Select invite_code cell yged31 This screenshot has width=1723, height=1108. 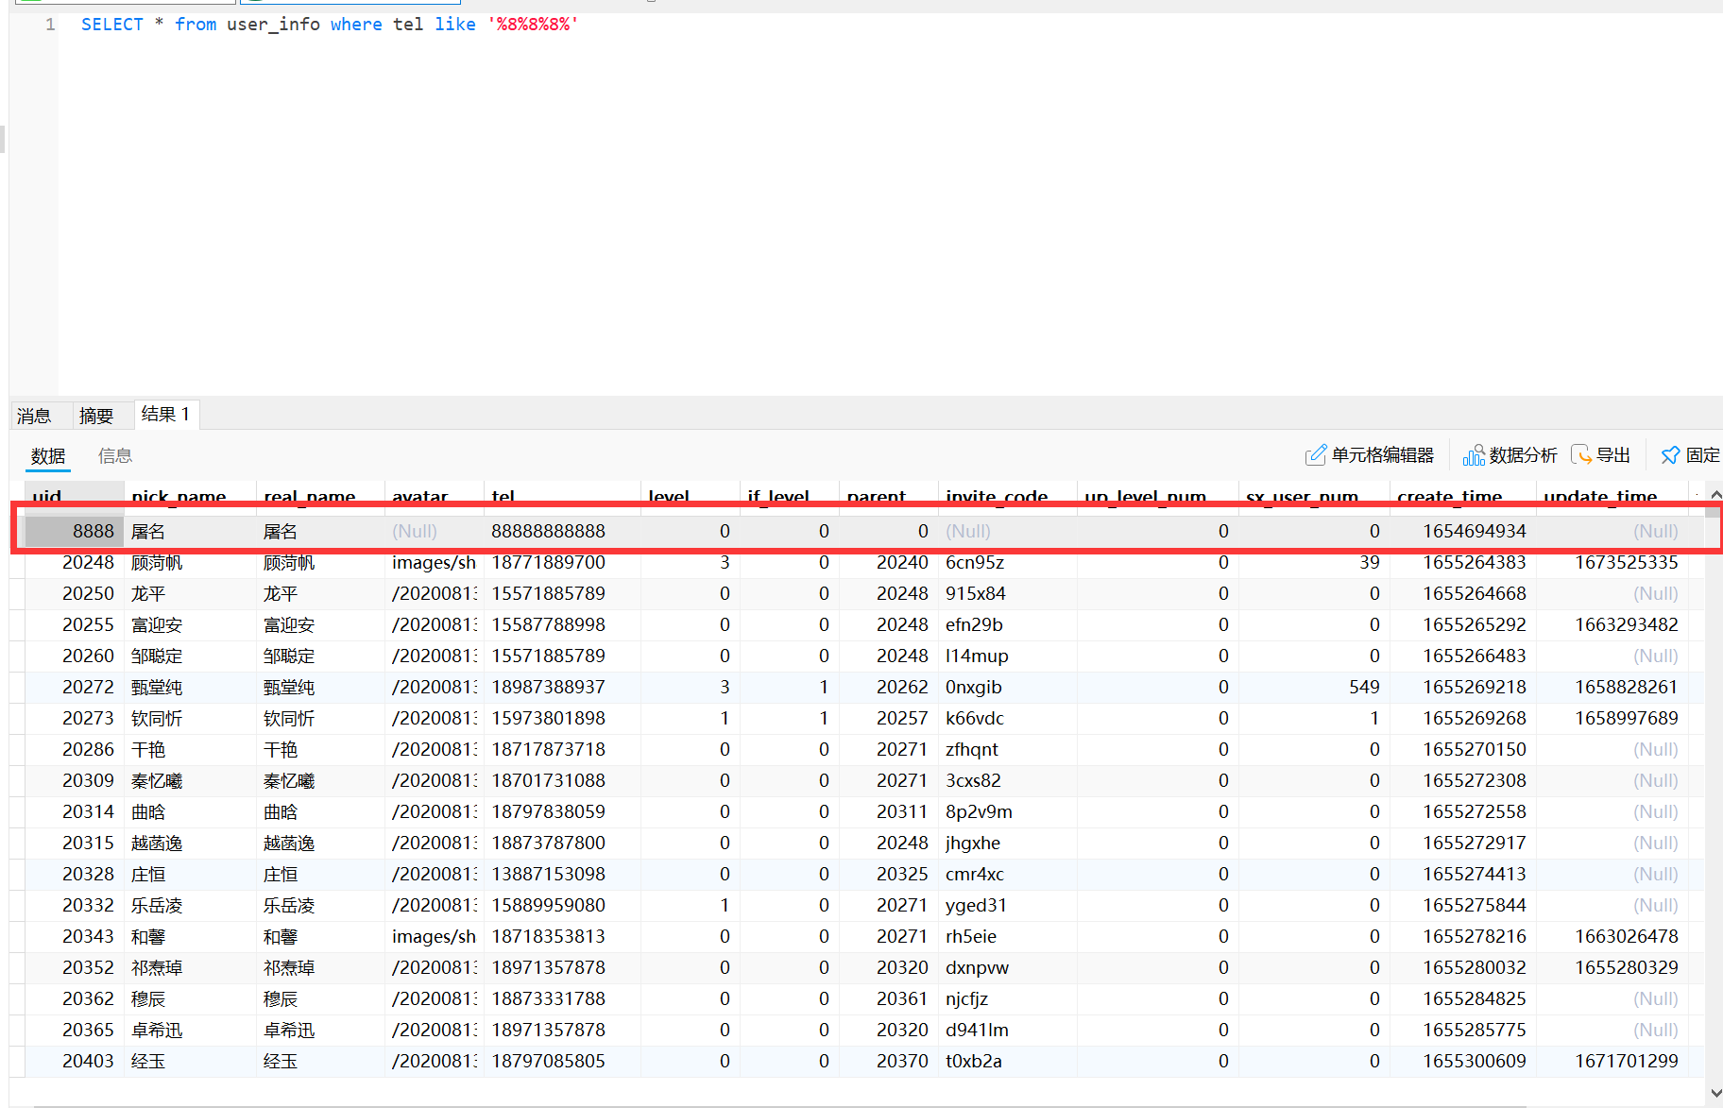tap(1007, 905)
